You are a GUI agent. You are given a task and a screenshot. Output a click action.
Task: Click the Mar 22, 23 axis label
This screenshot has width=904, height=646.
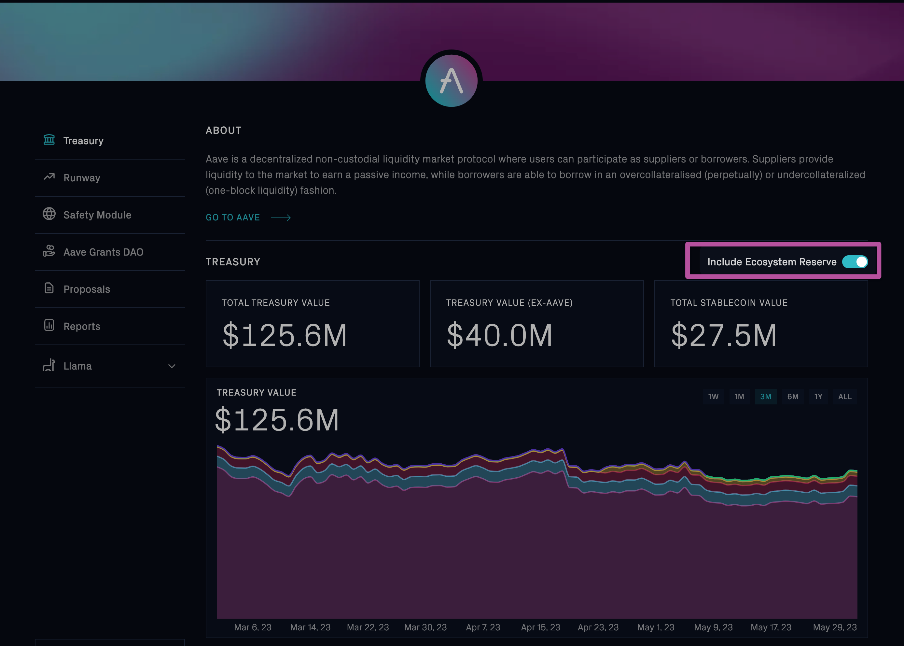click(x=368, y=627)
